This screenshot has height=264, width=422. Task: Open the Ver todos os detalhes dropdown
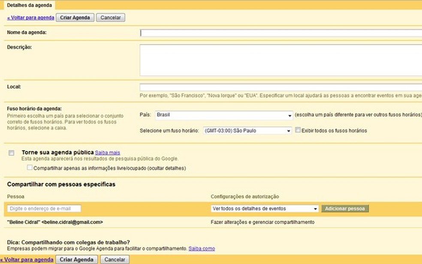tap(265, 209)
